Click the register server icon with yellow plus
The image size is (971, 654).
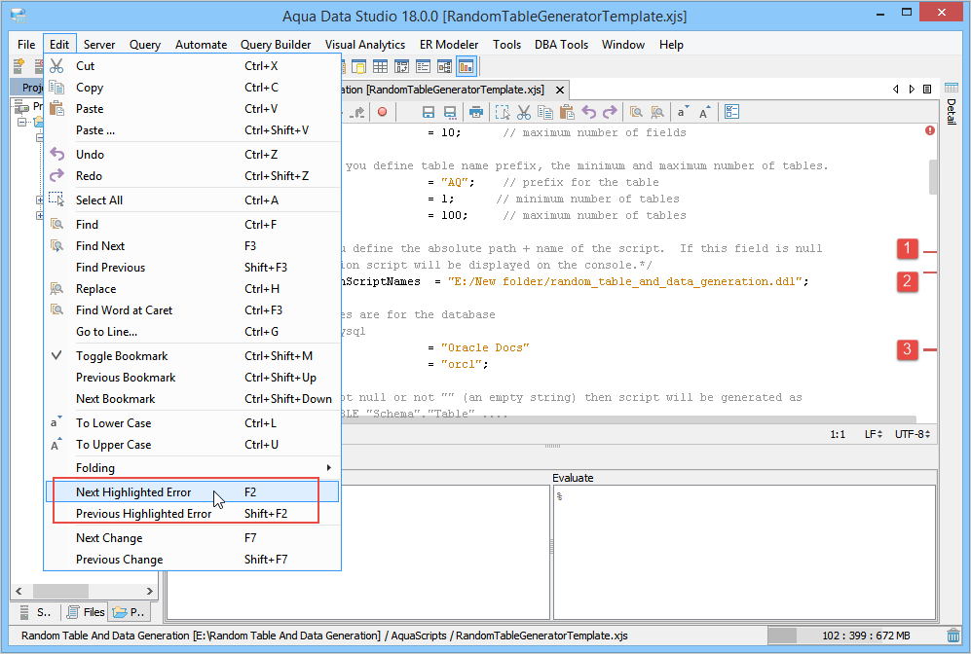(x=19, y=65)
